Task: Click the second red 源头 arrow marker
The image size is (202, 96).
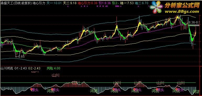Action: pyautogui.click(x=52, y=89)
